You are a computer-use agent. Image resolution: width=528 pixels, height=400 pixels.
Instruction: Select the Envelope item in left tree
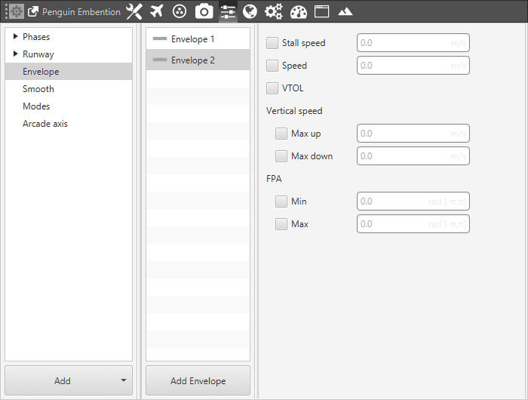(x=69, y=72)
